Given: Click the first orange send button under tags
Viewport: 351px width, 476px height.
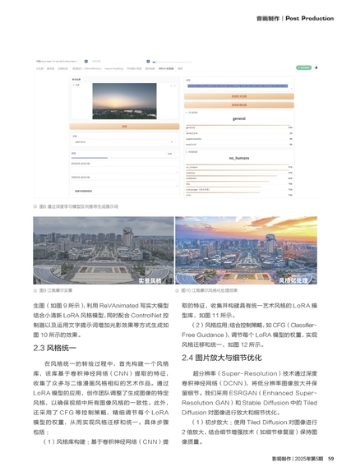Looking at the screenshot, I should [x=239, y=96].
